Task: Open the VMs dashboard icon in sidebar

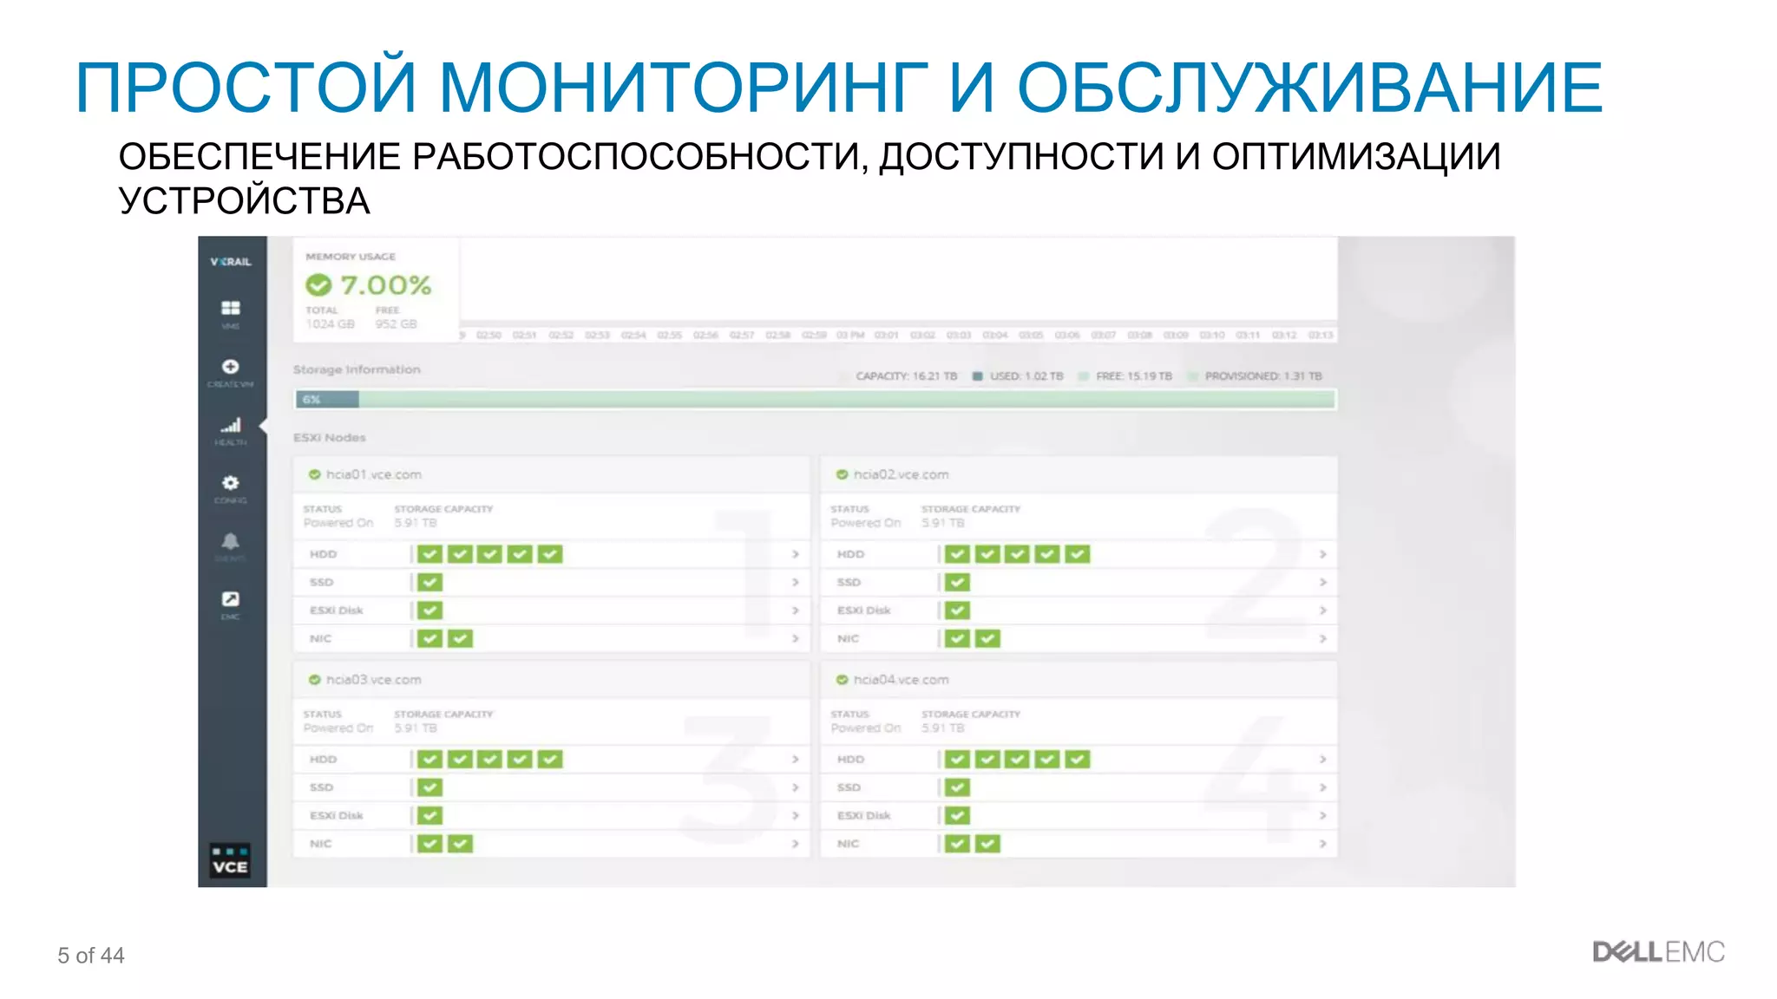Action: click(230, 309)
